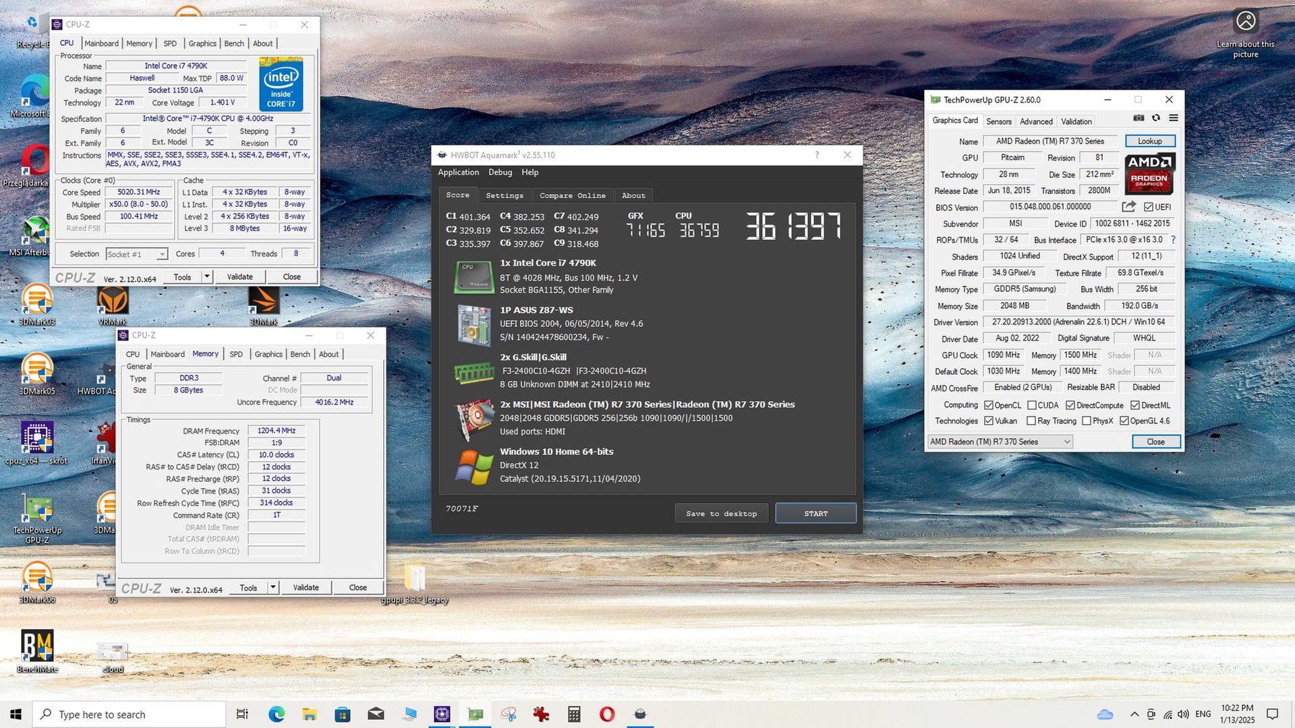The width and height of the screenshot is (1295, 728).
Task: Toggle the DirectCompute checkbox
Action: (1070, 405)
